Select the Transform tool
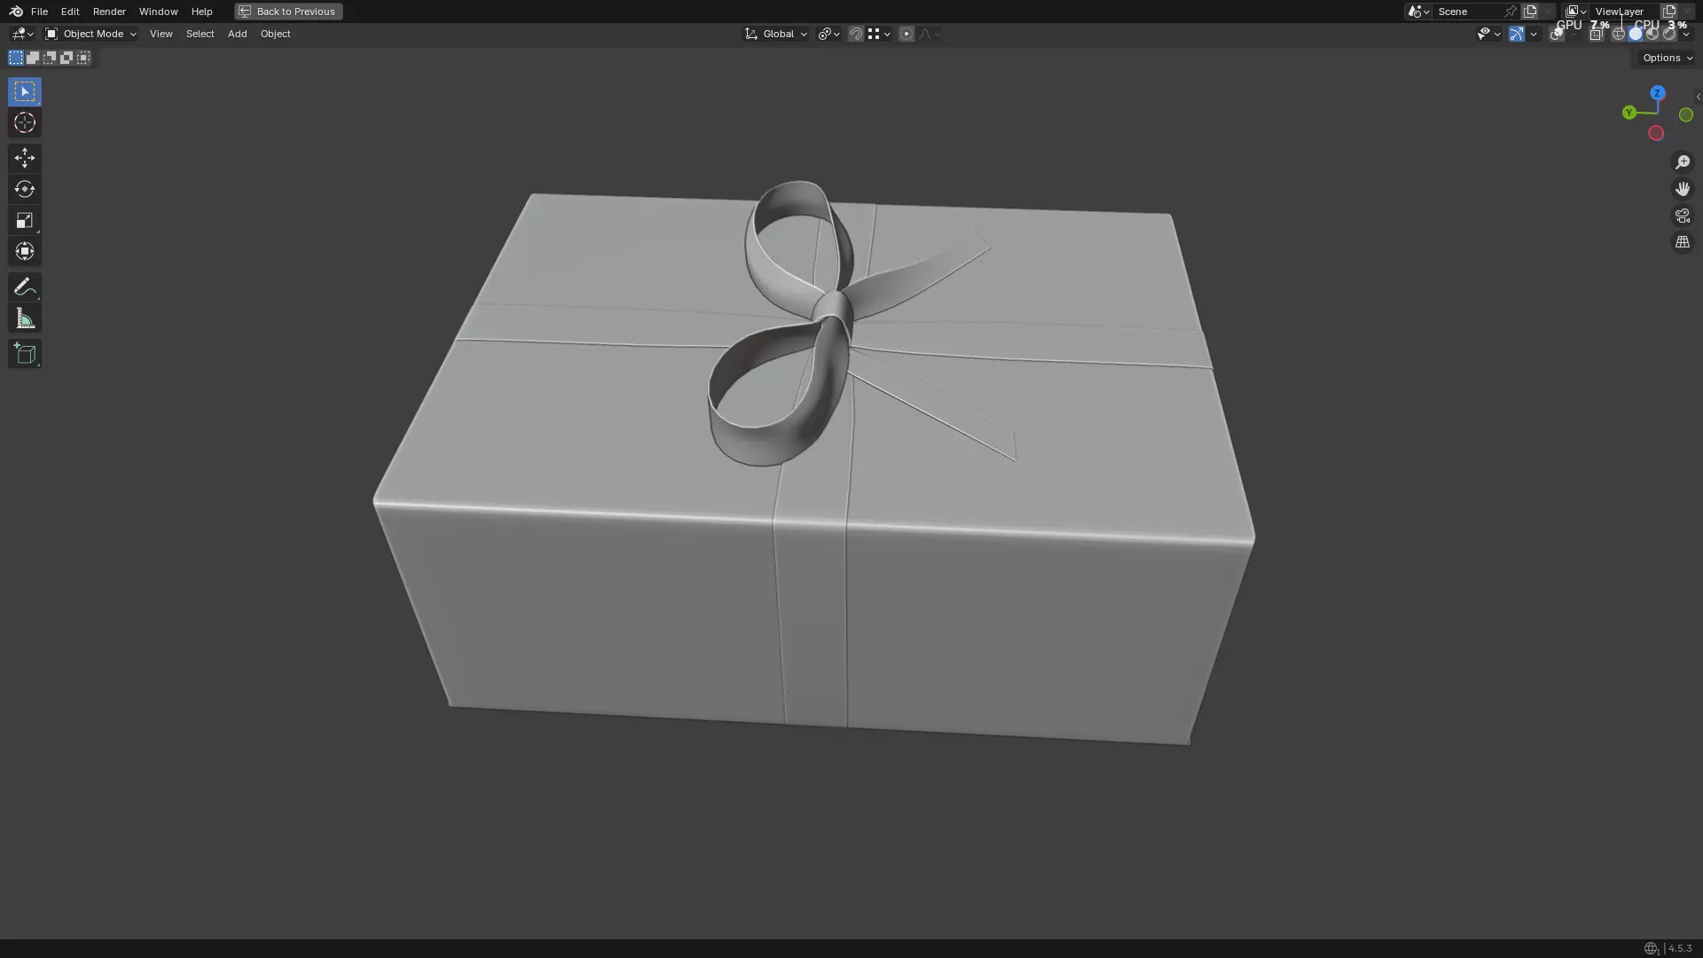The width and height of the screenshot is (1703, 958). tap(25, 251)
